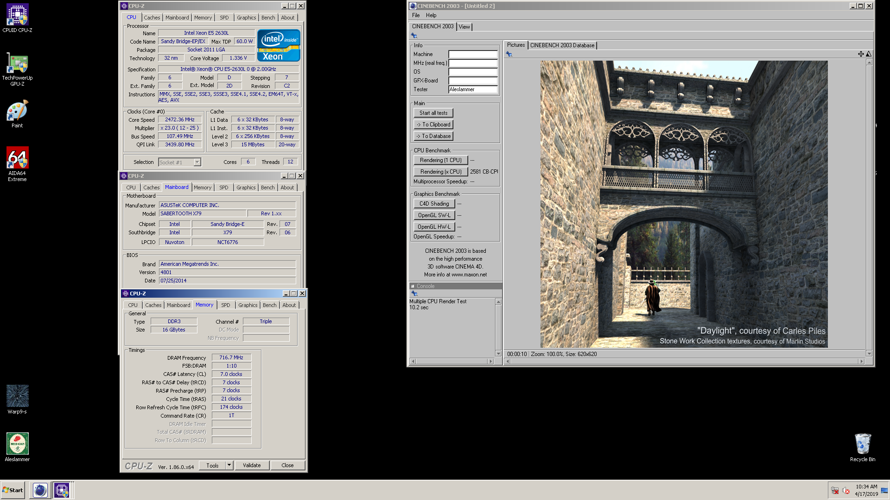Launch Paint from the desktop
This screenshot has width=890, height=500.
(17, 114)
